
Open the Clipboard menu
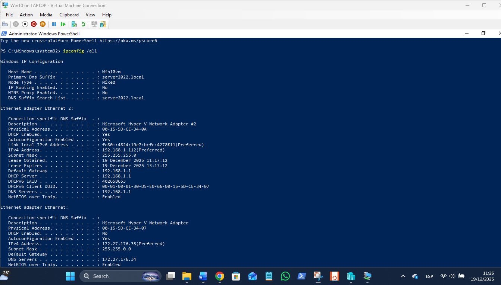pyautogui.click(x=69, y=15)
